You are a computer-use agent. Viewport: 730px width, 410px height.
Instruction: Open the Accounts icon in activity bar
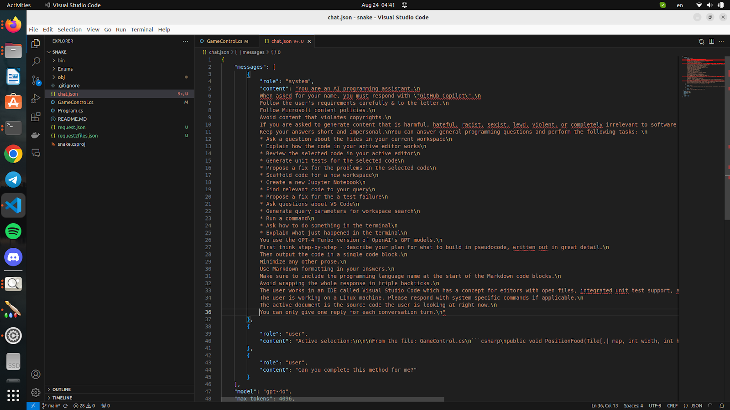[36, 374]
